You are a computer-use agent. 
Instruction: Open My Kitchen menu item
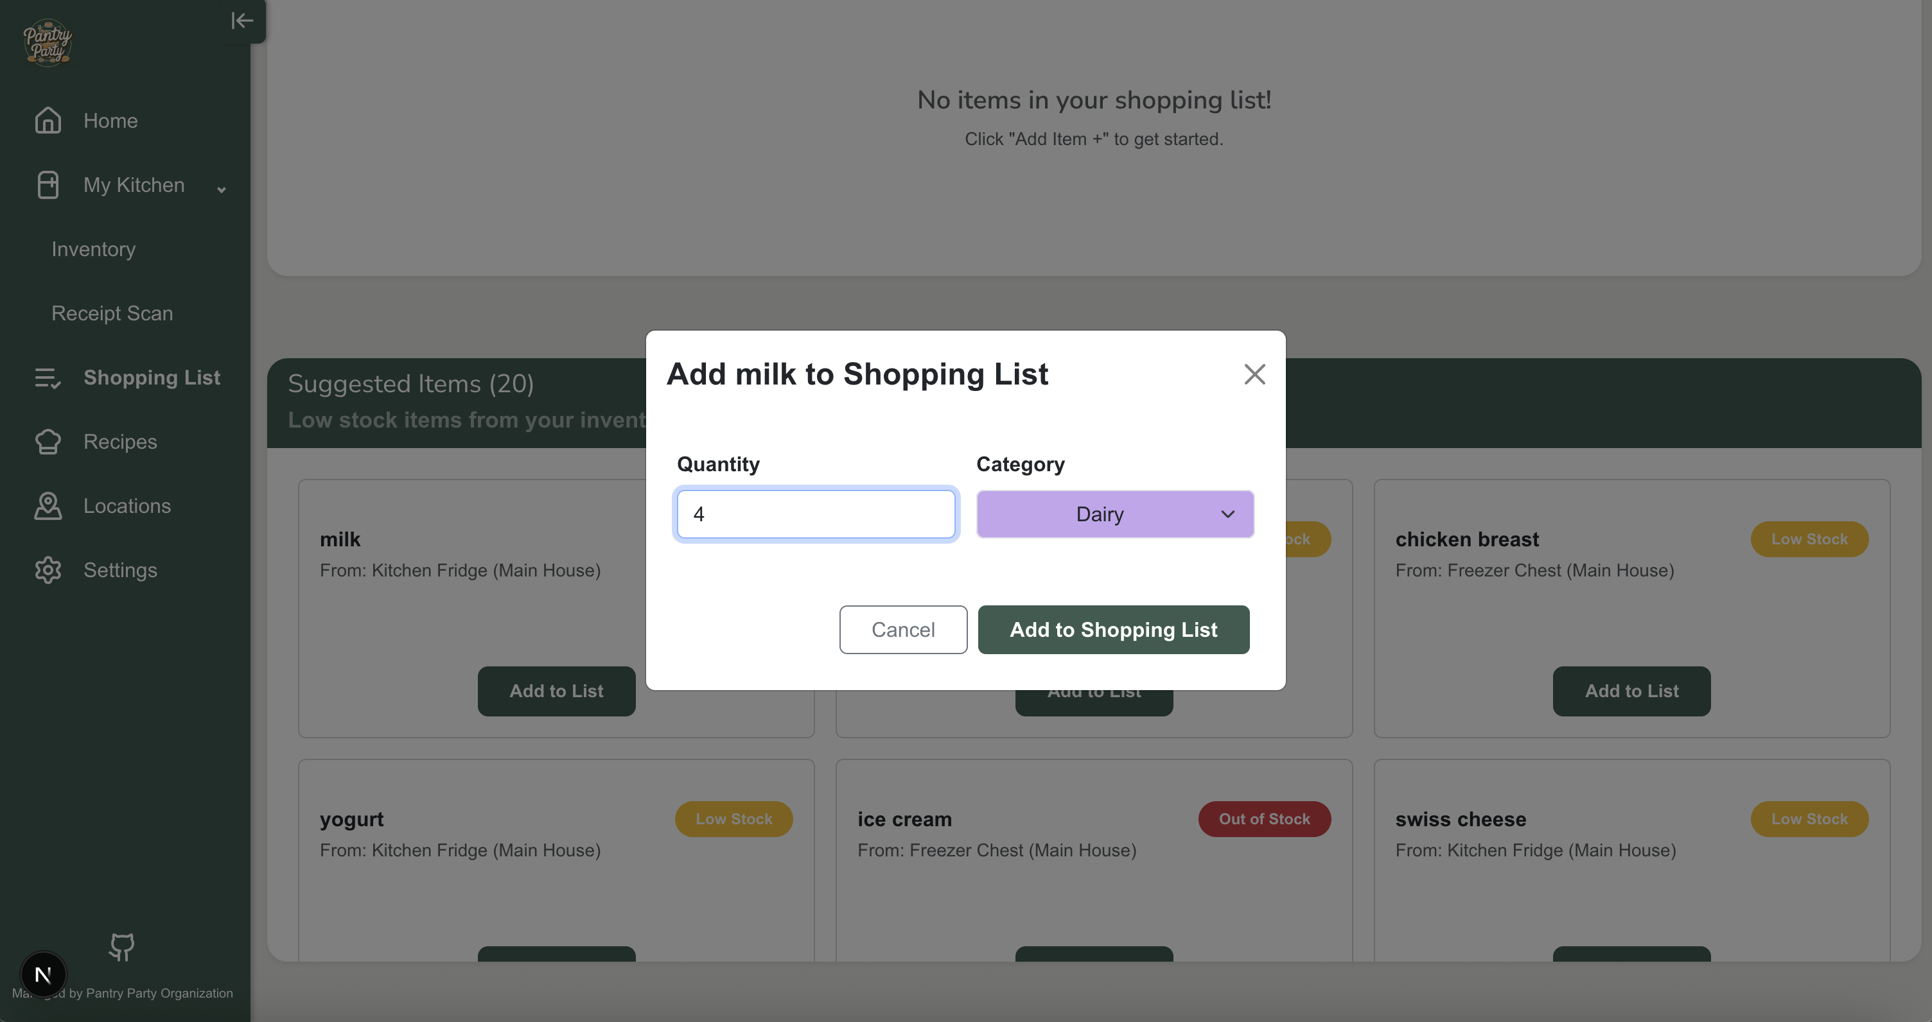pos(134,185)
